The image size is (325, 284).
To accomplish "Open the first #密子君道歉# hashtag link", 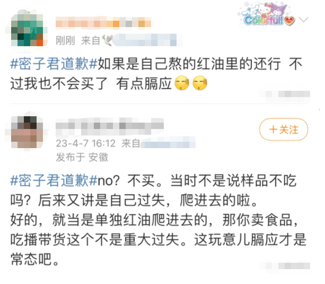I will click(x=54, y=64).
